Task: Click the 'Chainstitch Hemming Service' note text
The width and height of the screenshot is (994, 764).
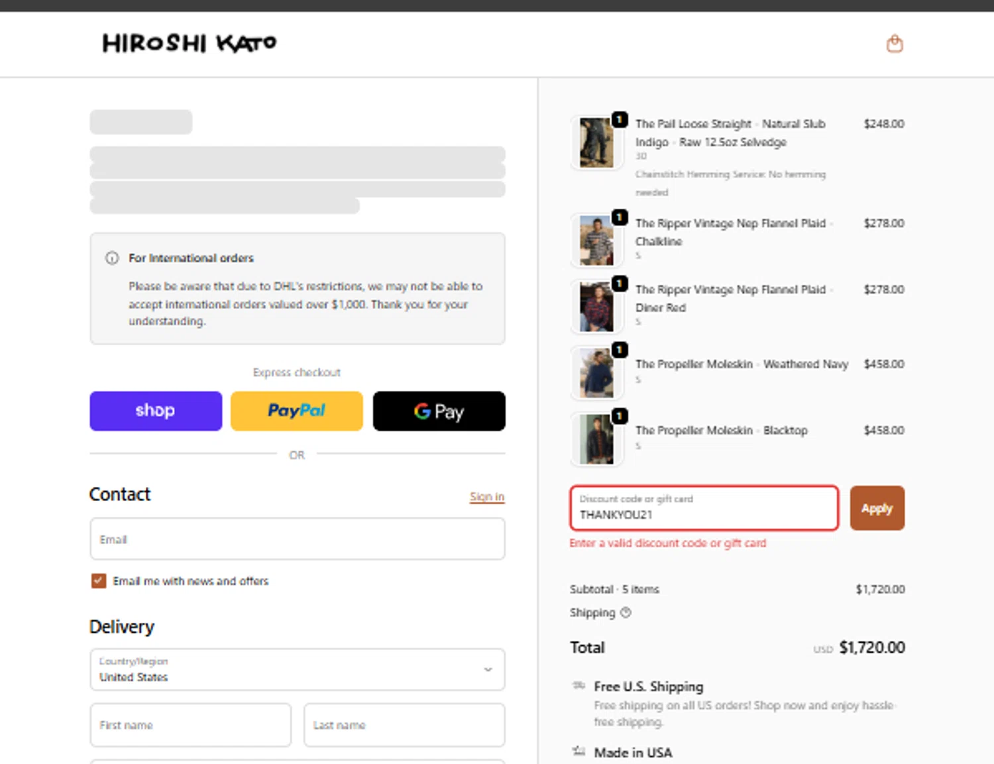Action: (x=730, y=183)
